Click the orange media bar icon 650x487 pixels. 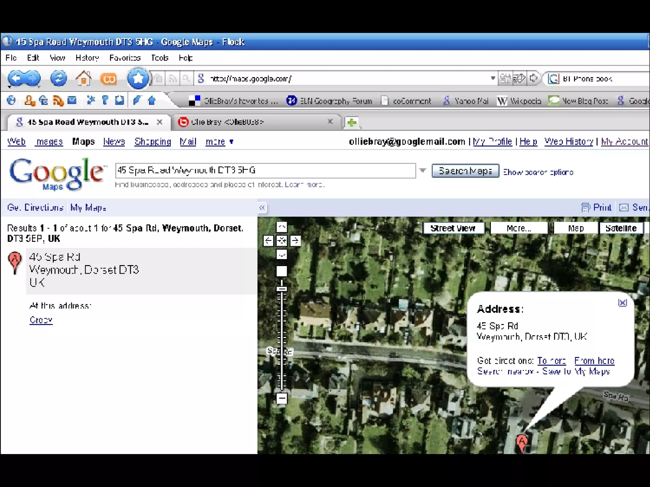[109, 79]
